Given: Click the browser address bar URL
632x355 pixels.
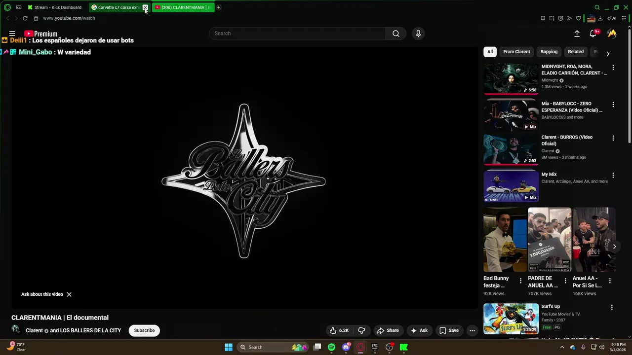Looking at the screenshot, I should [69, 18].
